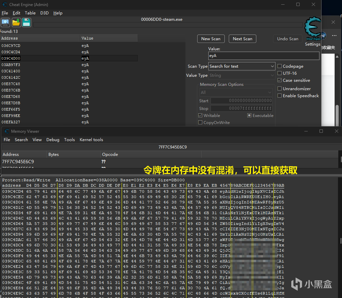Toggle the Case sensitive checkbox
Screen dimensions: 342x298
coord(280,80)
